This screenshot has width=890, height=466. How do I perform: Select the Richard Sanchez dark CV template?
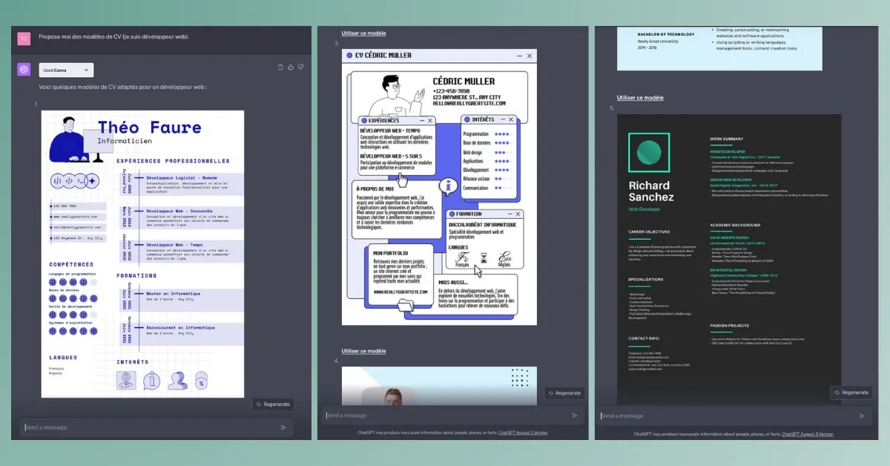point(729,252)
